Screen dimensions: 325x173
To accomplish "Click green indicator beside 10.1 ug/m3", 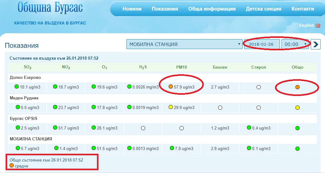I will pyautogui.click(x=16, y=87).
